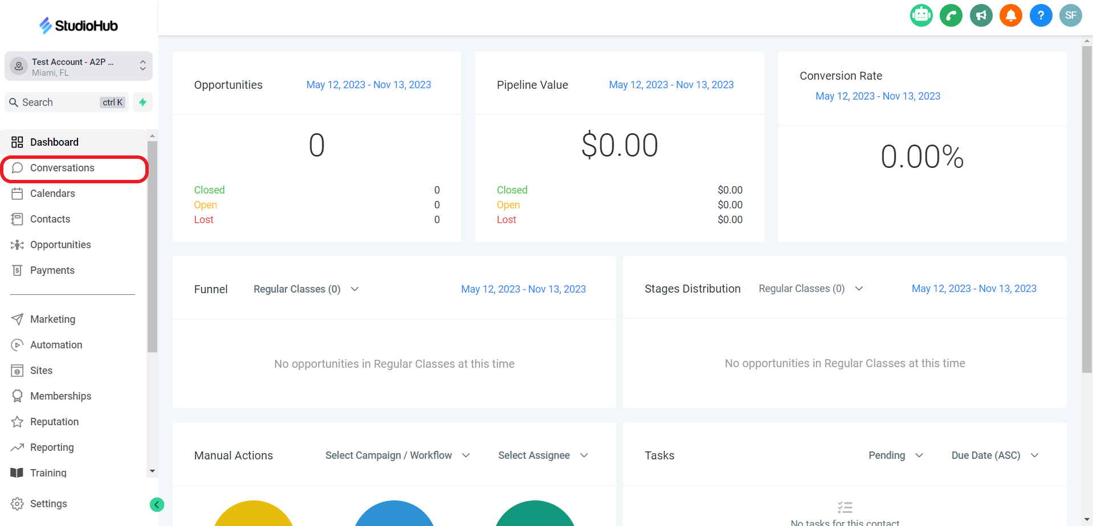
Task: Expand Funnel Regular Classes pipeline dropdown
Action: pyautogui.click(x=306, y=289)
